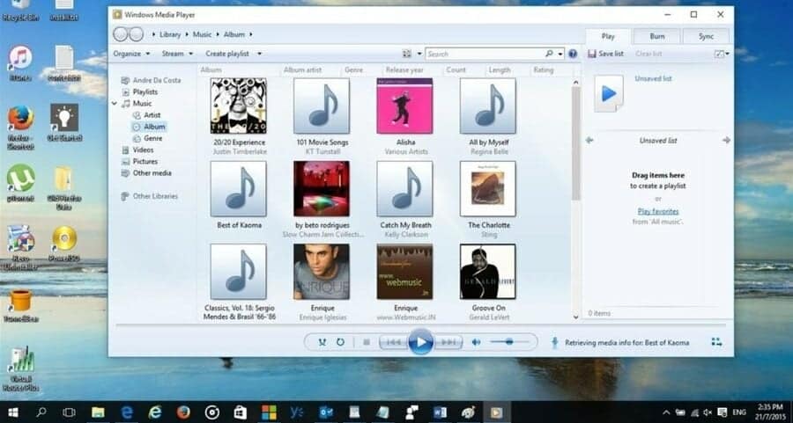
Task: Open Word from the taskbar
Action: pos(440,412)
